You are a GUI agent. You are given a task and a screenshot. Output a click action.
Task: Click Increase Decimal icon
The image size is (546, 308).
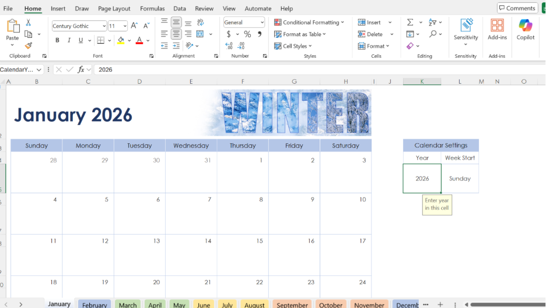(x=229, y=45)
